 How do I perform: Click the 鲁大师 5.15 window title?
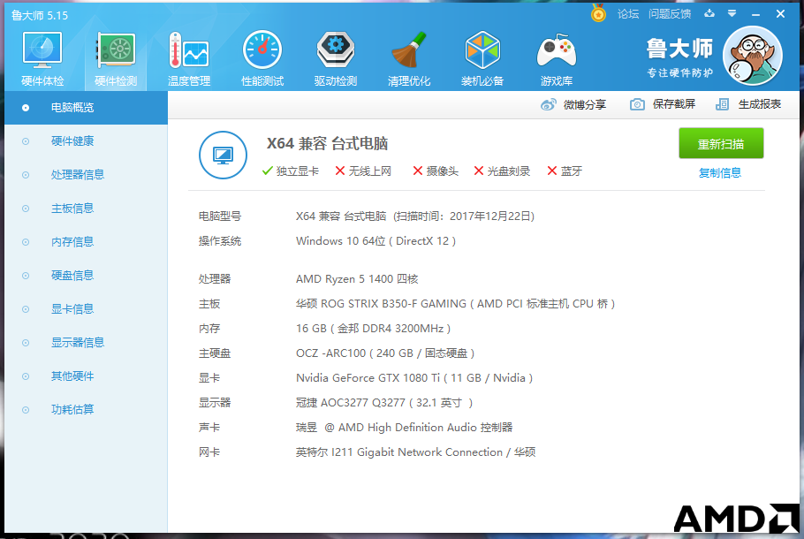point(40,15)
